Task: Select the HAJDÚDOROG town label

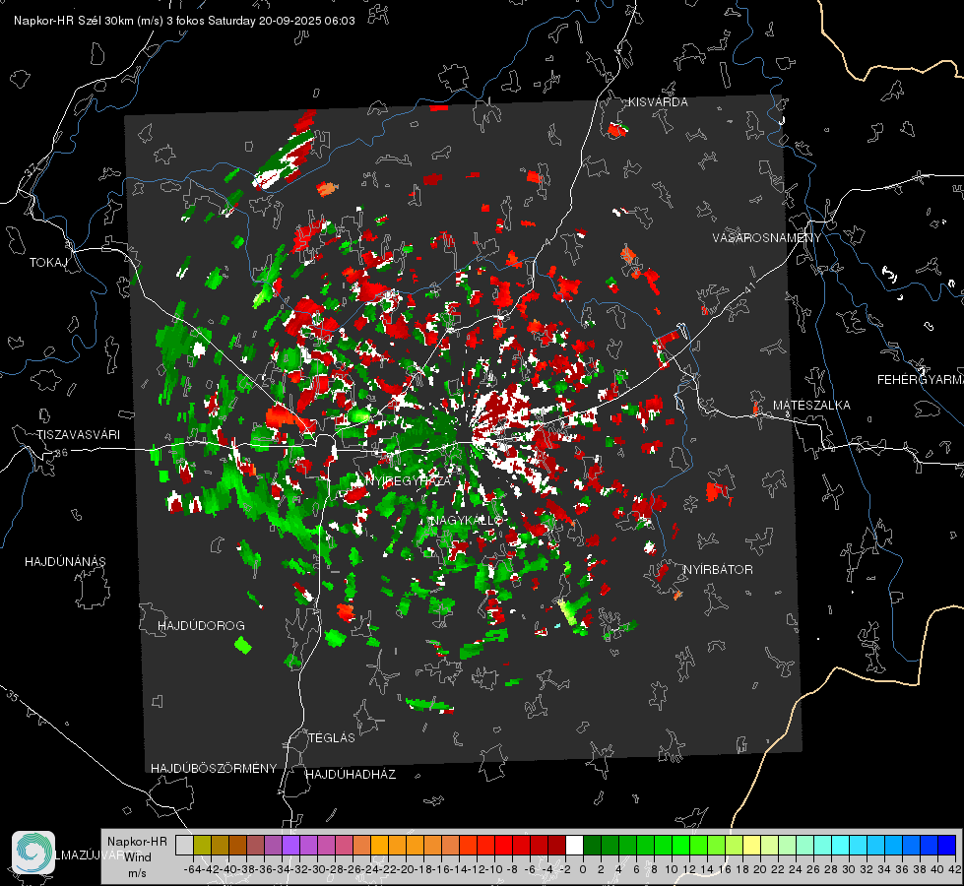Action: [201, 626]
